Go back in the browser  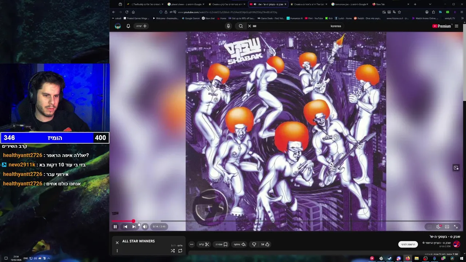tap(114, 12)
